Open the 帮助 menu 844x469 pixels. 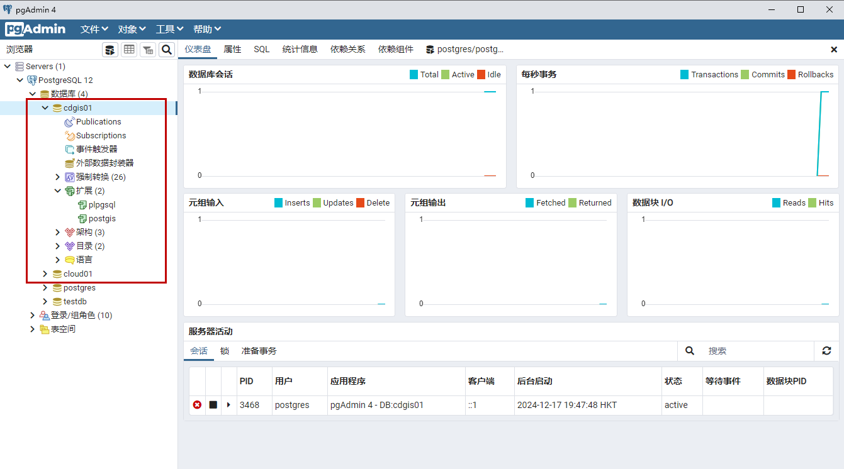coord(207,29)
